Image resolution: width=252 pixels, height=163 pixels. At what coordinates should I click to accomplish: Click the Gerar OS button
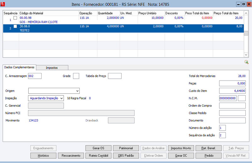point(98,148)
